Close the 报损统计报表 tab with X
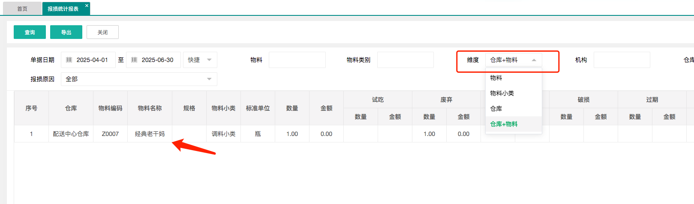 coord(87,6)
